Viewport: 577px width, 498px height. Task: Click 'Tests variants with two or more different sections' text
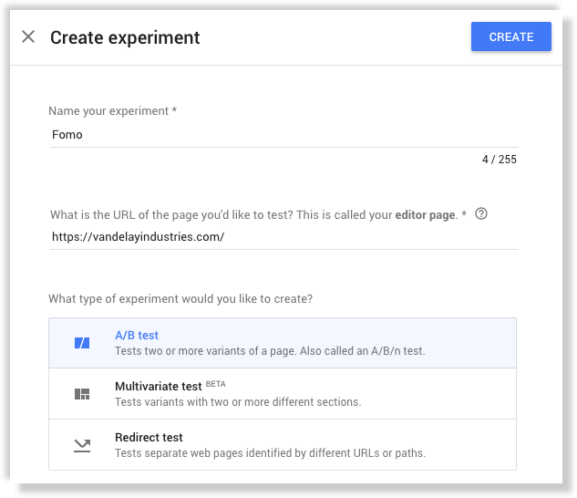coord(238,402)
